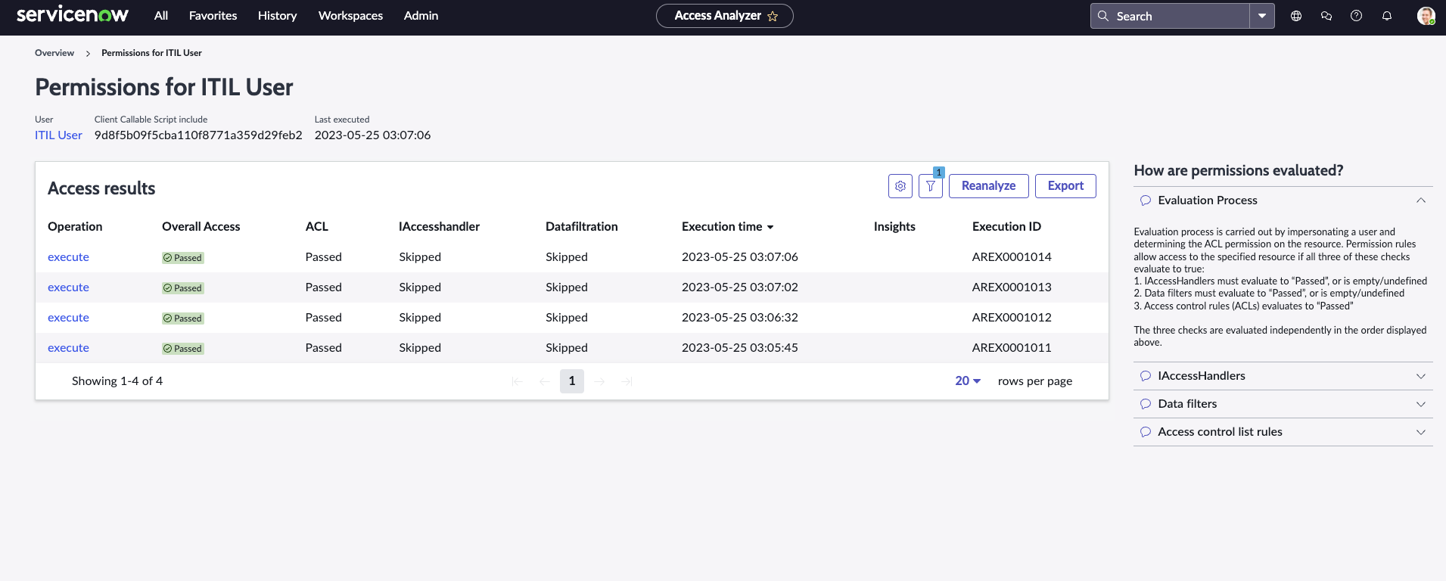Change rows per page from 20
This screenshot has width=1446, height=581.
[x=968, y=381]
